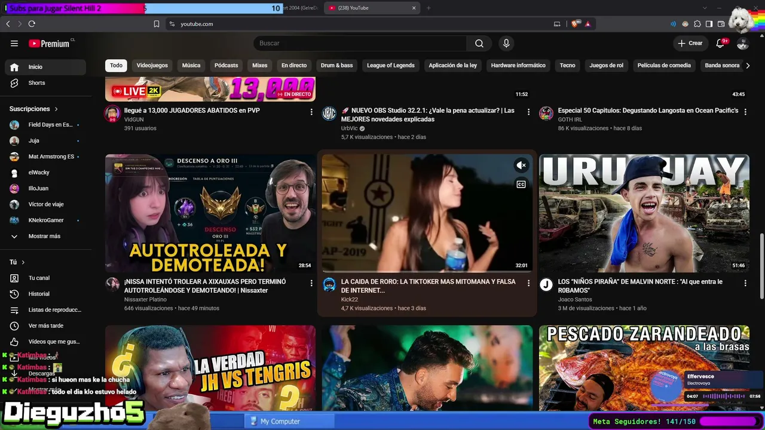
Task: Select the Videojuegos filter chip
Action: (152, 66)
